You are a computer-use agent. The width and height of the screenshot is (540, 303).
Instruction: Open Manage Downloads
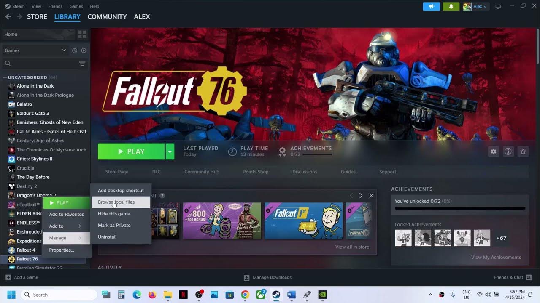[267, 278]
